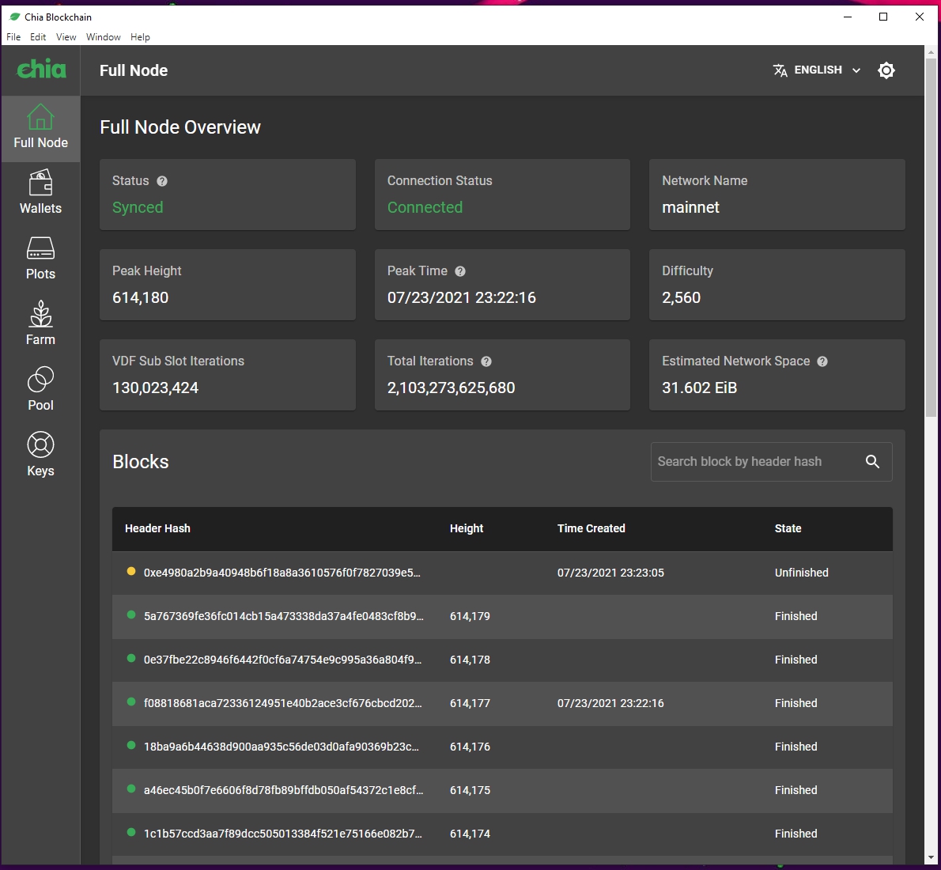This screenshot has height=870, width=941.
Task: Open the Keys section
Action: [41, 455]
